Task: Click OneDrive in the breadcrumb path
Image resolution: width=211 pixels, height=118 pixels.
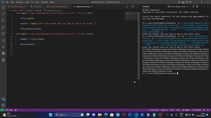Action: click(29, 10)
